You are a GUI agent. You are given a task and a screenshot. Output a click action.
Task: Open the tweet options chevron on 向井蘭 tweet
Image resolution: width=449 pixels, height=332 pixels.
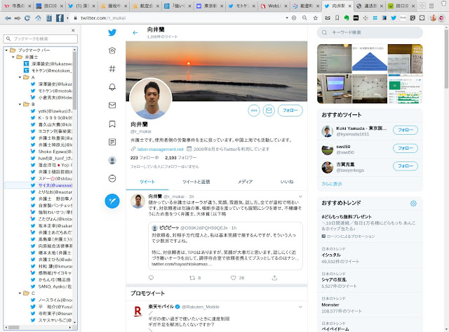[x=300, y=197]
